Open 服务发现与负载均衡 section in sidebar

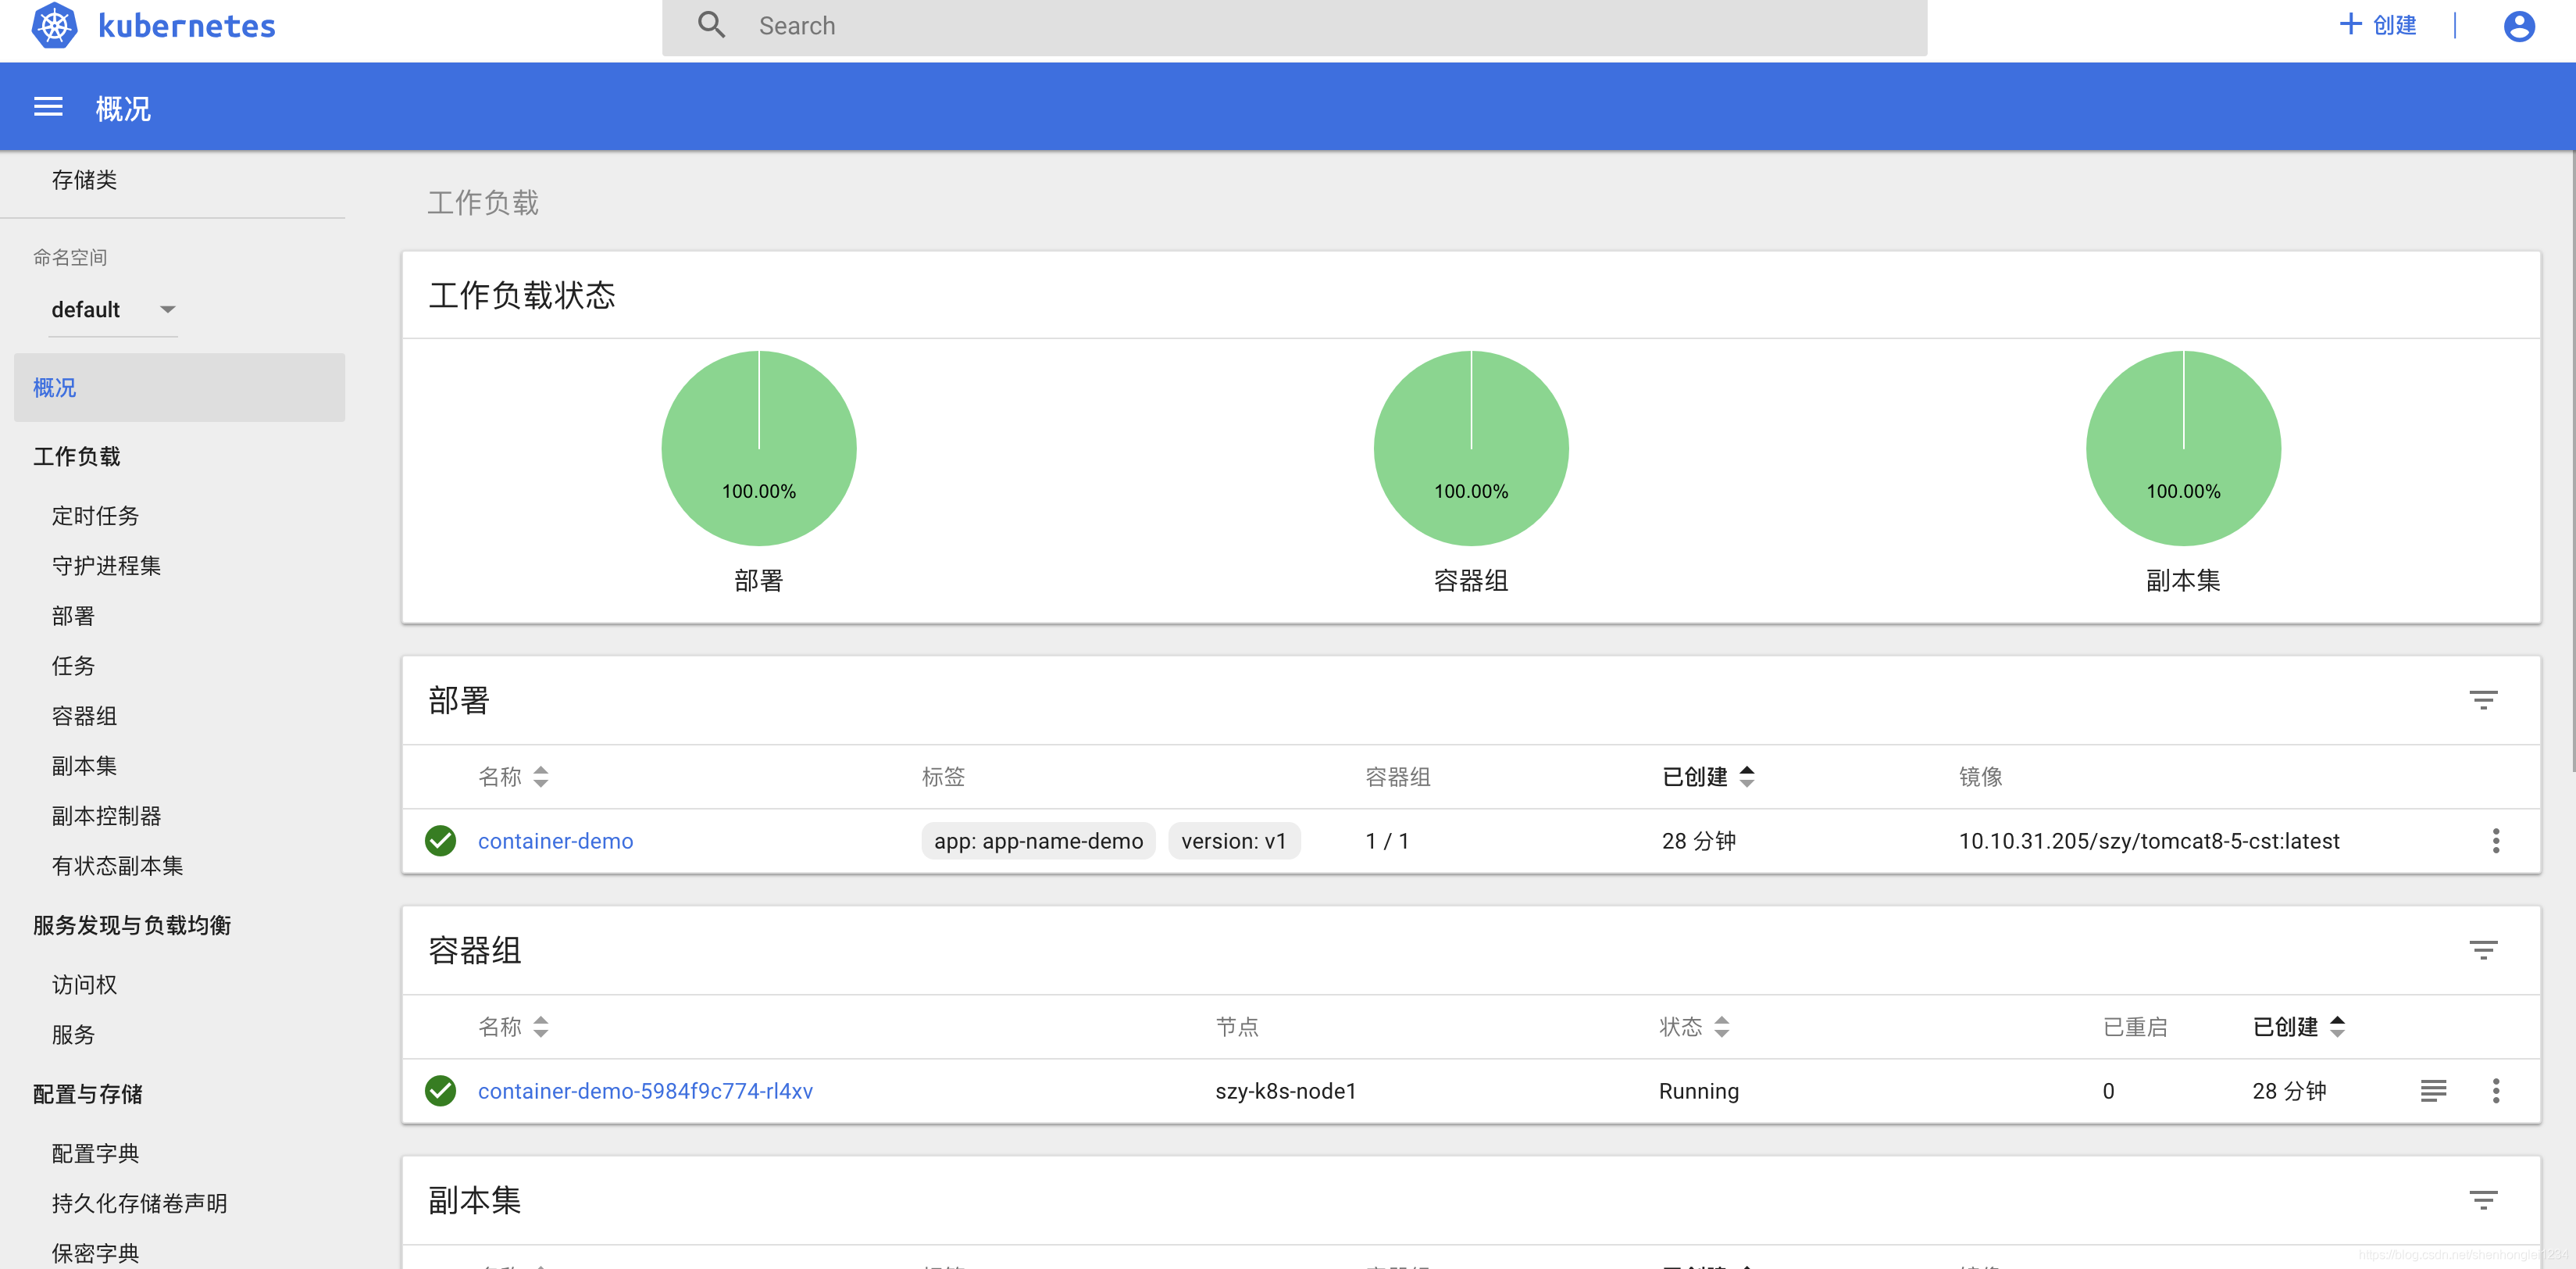131,926
